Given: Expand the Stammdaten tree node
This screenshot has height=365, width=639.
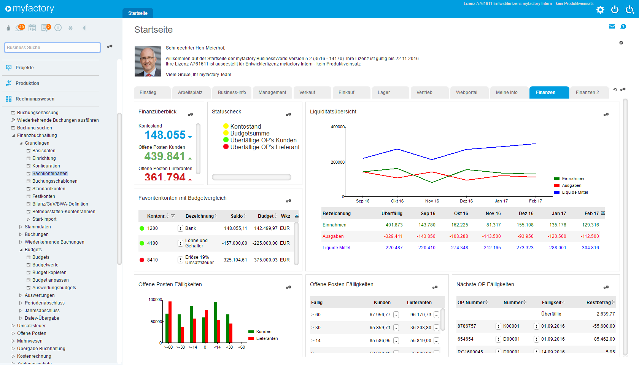Looking at the screenshot, I should click(x=21, y=227).
